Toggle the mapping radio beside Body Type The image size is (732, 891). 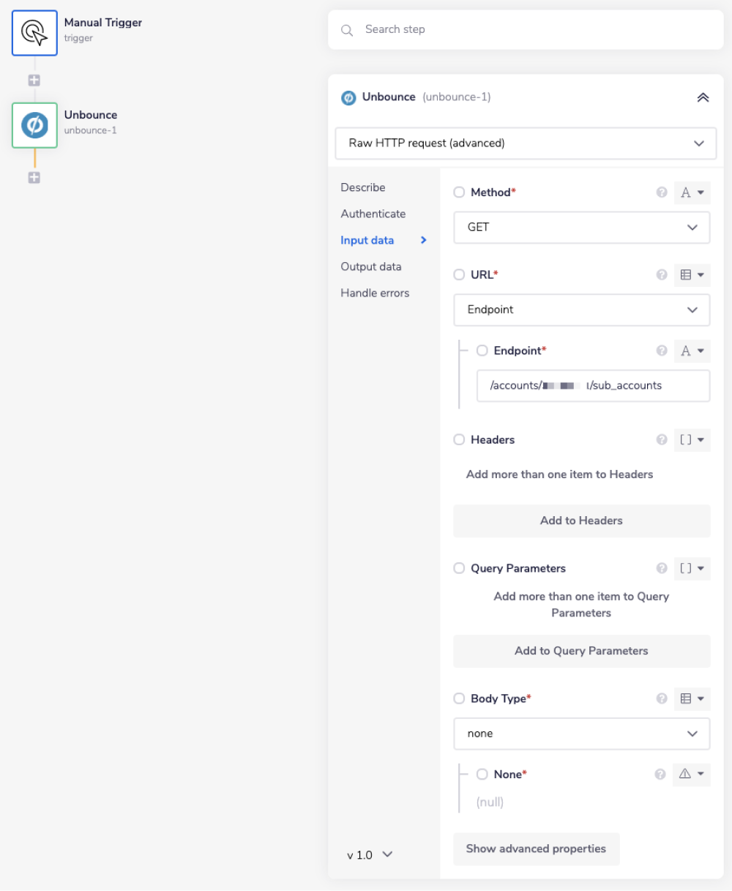click(x=459, y=698)
